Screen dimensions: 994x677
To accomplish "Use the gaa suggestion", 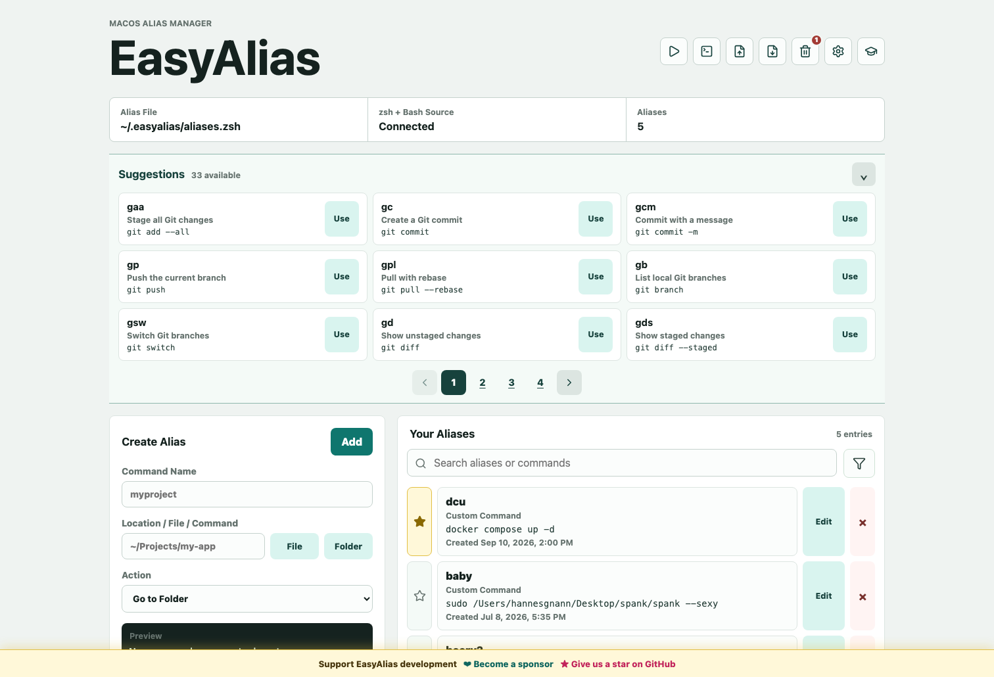I will click(x=342, y=219).
